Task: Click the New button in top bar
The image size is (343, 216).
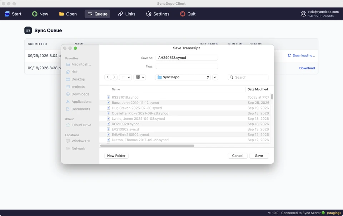Action: tap(40, 14)
